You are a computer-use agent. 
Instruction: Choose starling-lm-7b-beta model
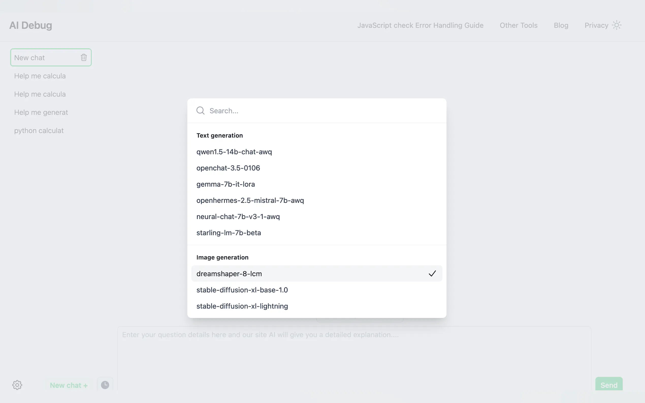229,233
